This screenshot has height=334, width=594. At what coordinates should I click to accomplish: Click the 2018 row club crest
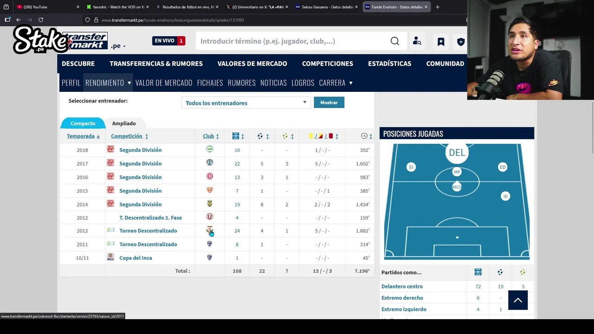click(210, 149)
